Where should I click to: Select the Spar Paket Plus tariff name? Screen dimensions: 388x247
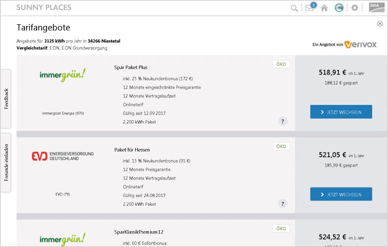[x=131, y=67]
